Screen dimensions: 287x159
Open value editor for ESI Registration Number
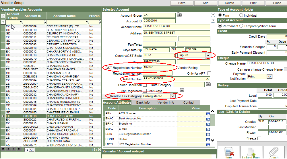coord(208,135)
